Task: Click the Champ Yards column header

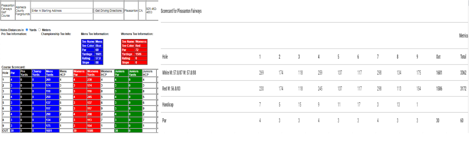Action: tap(38, 73)
